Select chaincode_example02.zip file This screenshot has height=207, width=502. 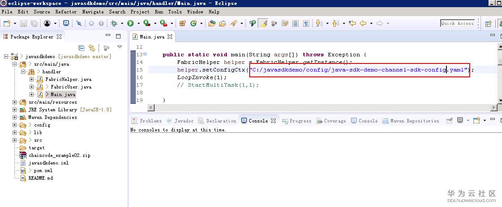pyautogui.click(x=60, y=155)
